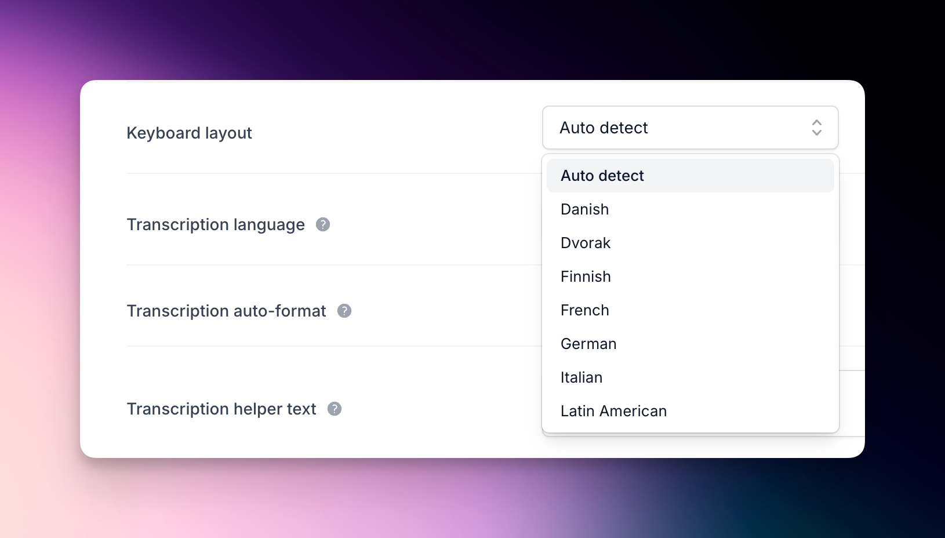Click the up-down chevron in Keyboard layout selector
The height and width of the screenshot is (538, 945).
[816, 128]
